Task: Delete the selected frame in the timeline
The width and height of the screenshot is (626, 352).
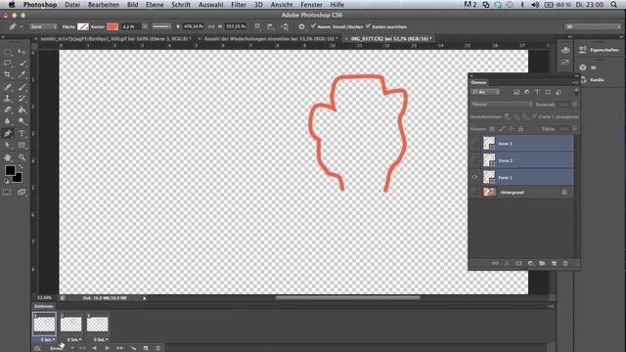Action: tap(158, 348)
